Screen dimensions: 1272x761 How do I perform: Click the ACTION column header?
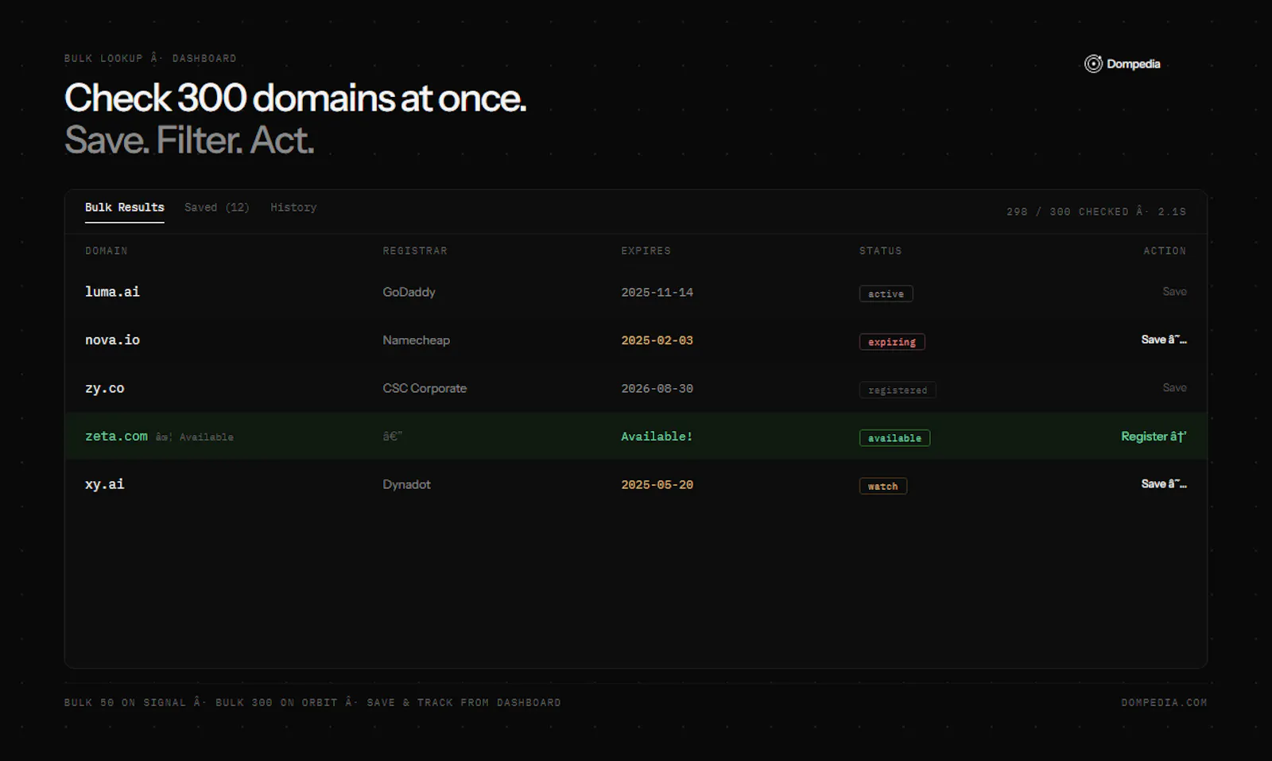tap(1165, 250)
